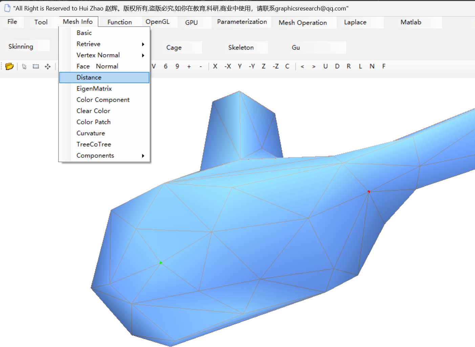475x347 pixels.
Task: Select the arrow pointer pick tool
Action: (24, 67)
